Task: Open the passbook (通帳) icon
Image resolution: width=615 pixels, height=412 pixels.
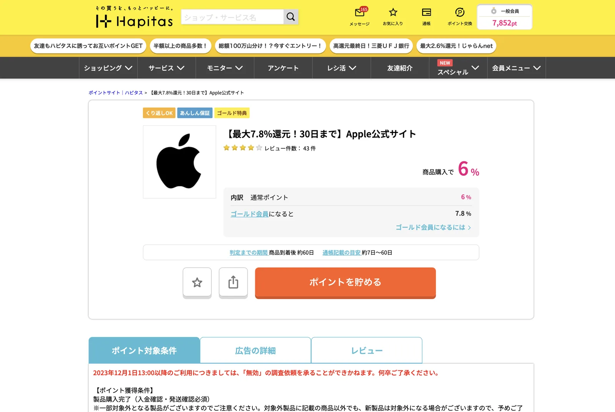Action: (426, 17)
